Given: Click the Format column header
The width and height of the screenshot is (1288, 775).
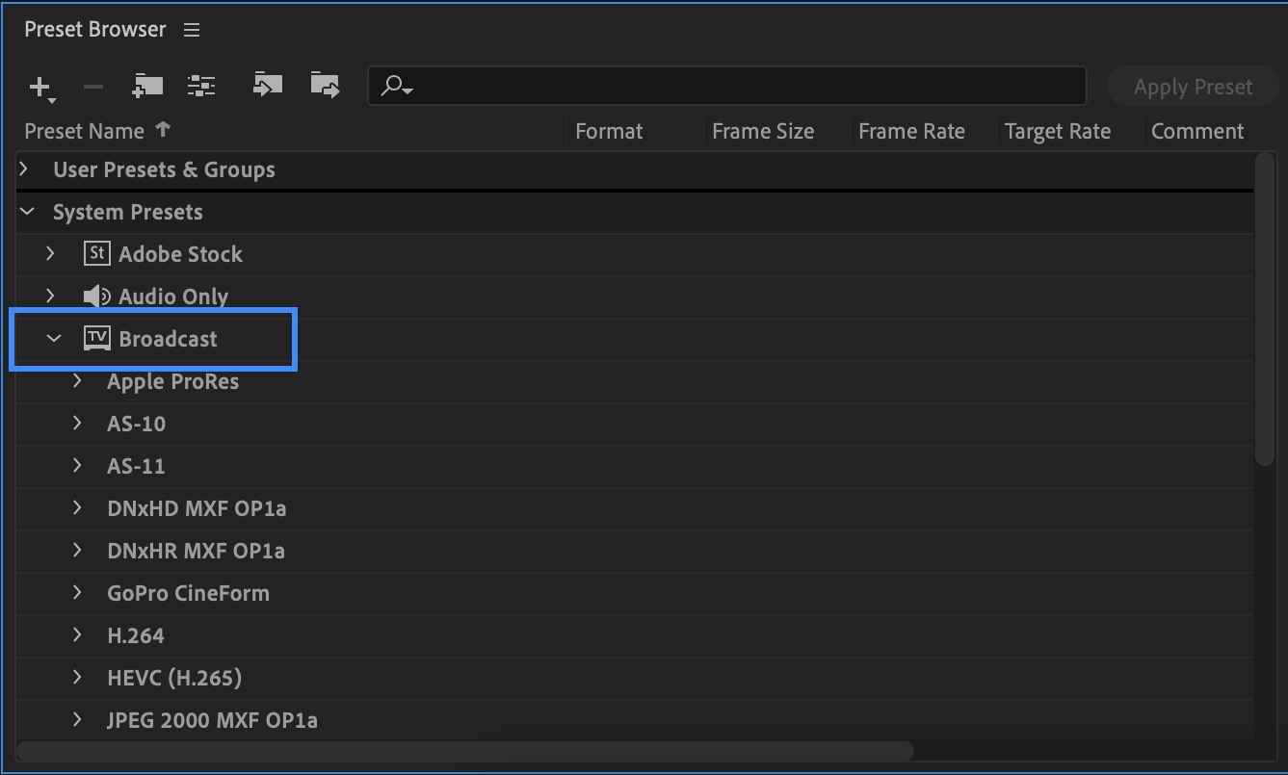Looking at the screenshot, I should coord(609,131).
